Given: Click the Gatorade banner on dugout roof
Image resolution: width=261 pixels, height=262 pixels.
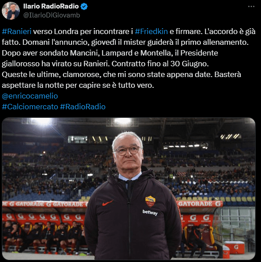Looking at the screenshot, I should [44, 204].
